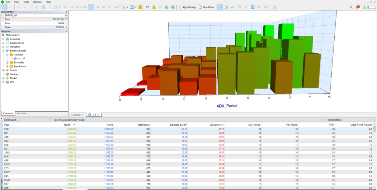Switch chart to candlesticks view

coord(226,7)
